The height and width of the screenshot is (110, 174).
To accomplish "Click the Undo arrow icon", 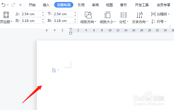I will click(4, 5).
